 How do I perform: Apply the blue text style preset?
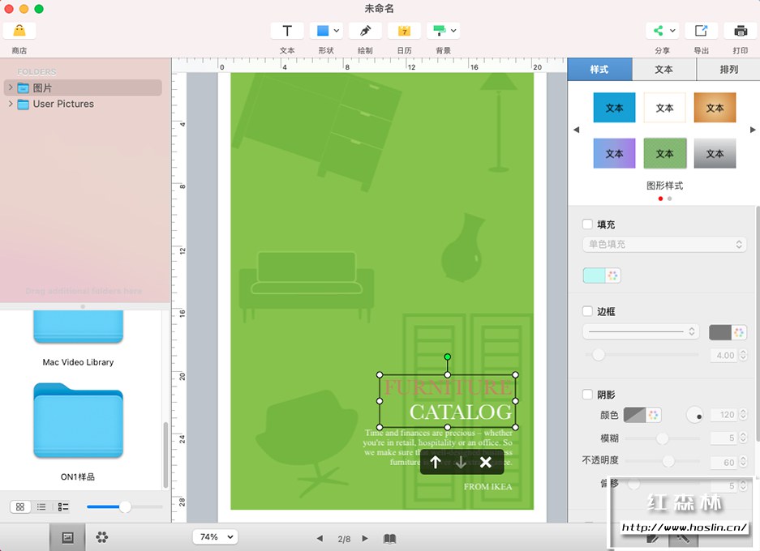[614, 108]
